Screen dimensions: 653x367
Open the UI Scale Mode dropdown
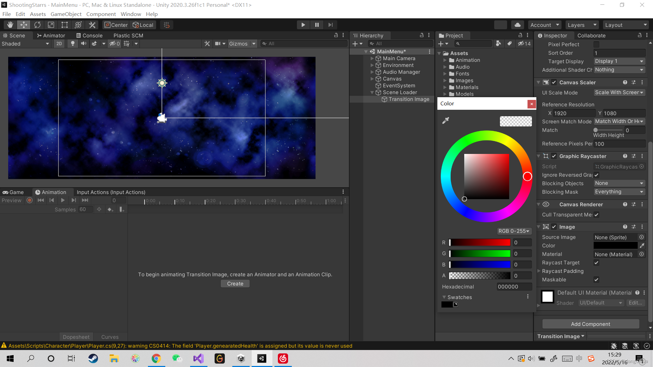619,92
